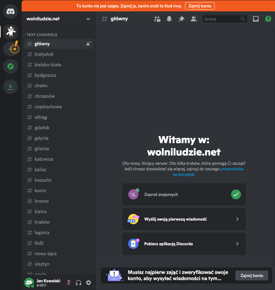Open 'przewodnika na początek' link
This screenshot has width=275, height=290.
[x=208, y=172]
